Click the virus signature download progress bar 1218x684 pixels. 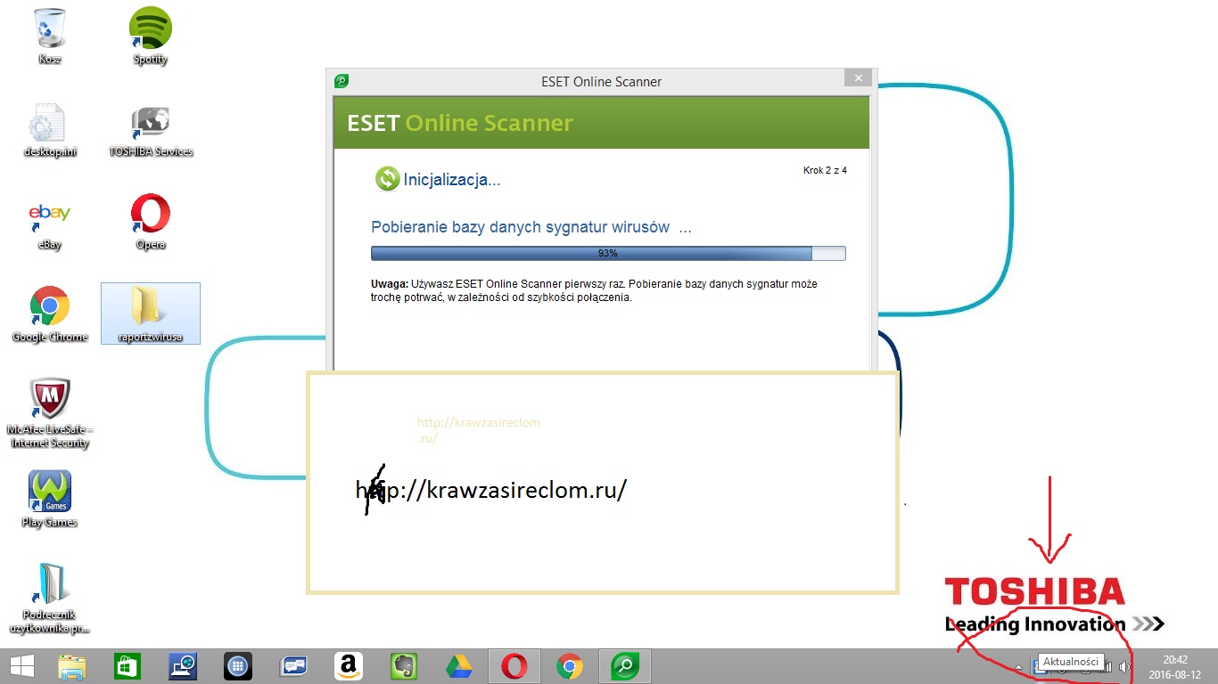(x=608, y=253)
